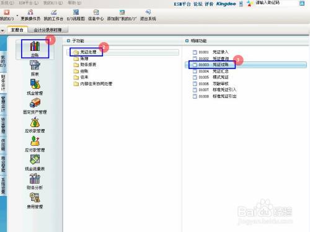Select the 供应链 vertical side tab

pyautogui.click(x=3, y=145)
